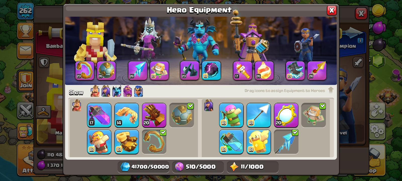Open the Minion Prince's level 18 Dark Orb slot
The width and height of the screenshot is (402, 181).
point(211,71)
